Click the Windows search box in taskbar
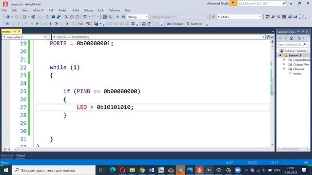 tap(54, 170)
